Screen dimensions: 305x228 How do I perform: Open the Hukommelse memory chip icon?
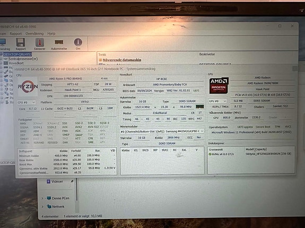tap(59, 42)
